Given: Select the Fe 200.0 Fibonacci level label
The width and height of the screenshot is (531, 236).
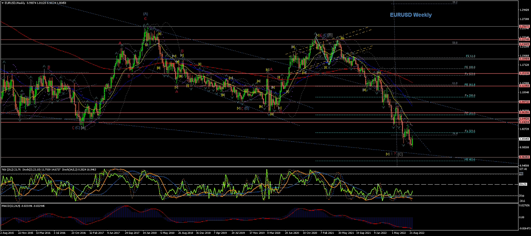Looking at the screenshot, I should click(x=470, y=96).
